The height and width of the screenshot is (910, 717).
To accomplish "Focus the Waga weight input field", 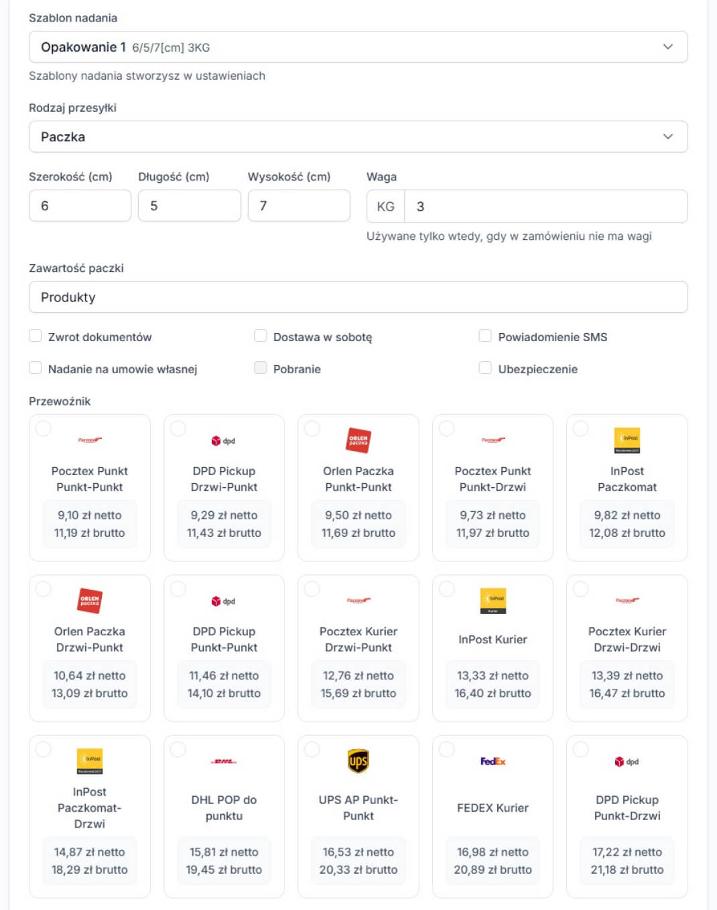I will tap(545, 206).
